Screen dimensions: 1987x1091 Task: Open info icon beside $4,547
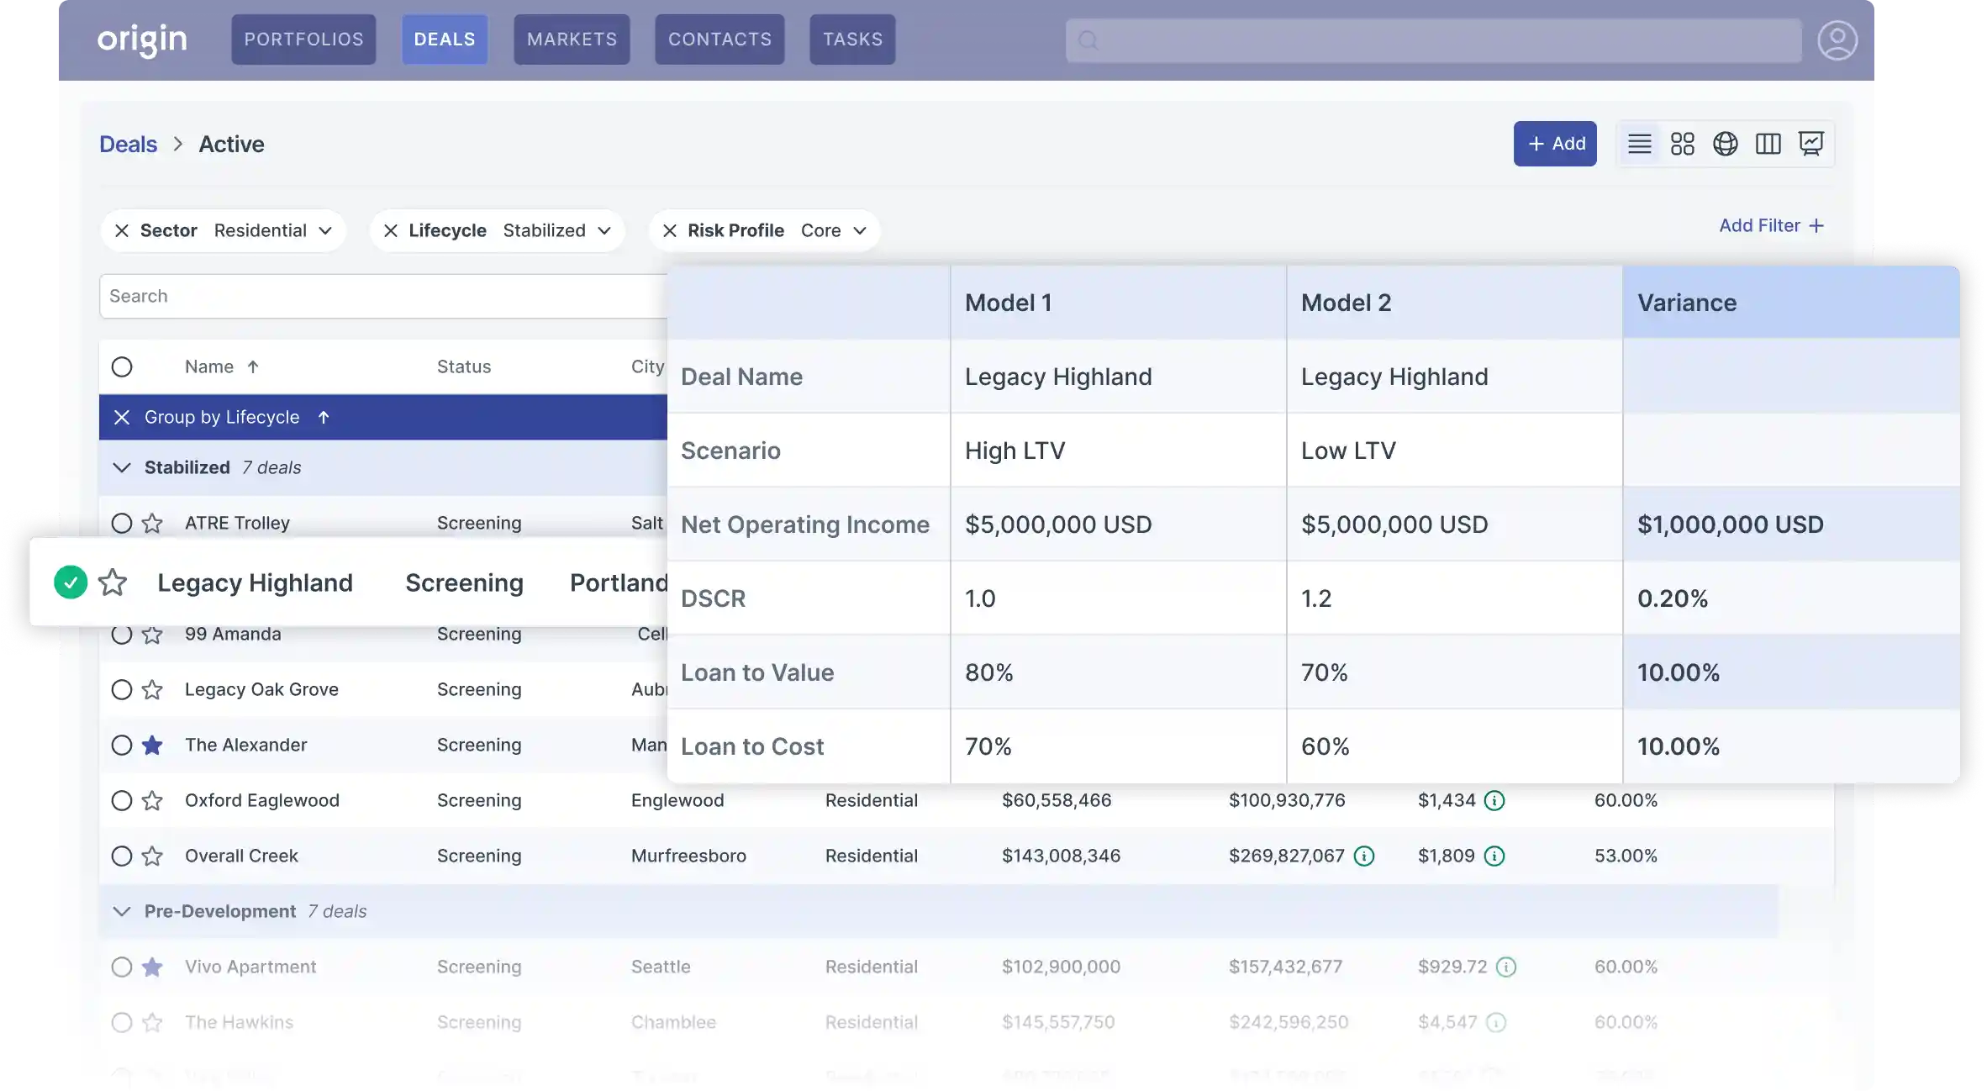tap(1496, 1022)
